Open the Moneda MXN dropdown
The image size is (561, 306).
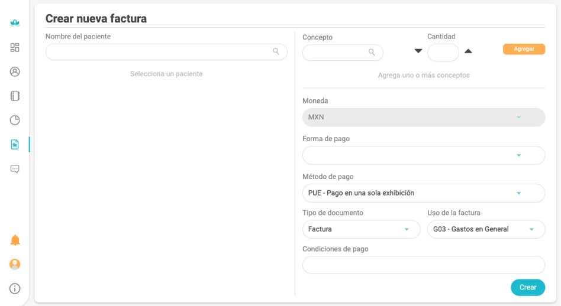pos(424,118)
